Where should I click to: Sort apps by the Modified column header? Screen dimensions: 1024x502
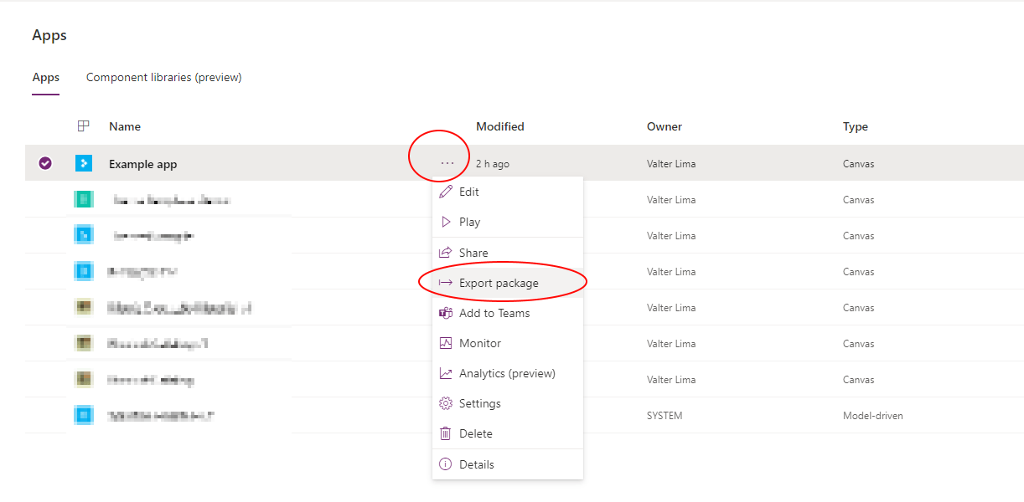coord(499,125)
